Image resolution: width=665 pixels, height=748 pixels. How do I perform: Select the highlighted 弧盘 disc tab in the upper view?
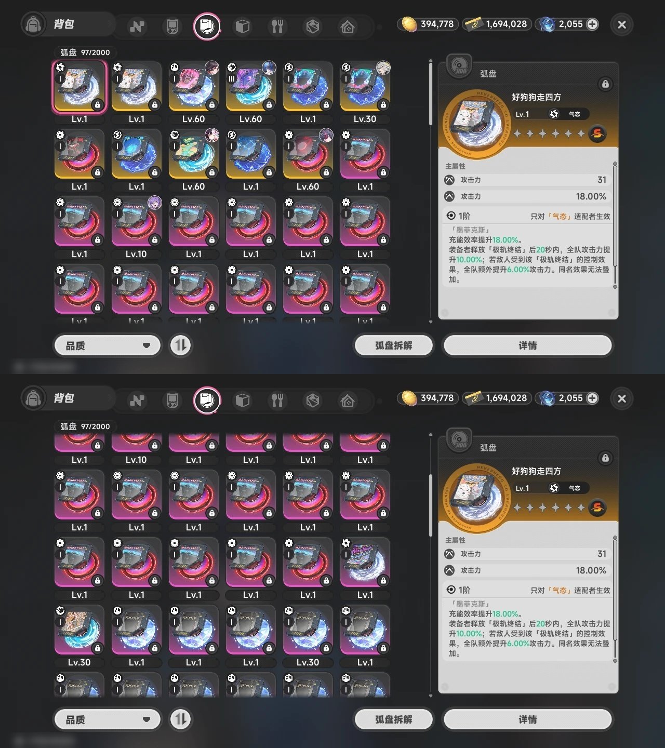(x=207, y=26)
